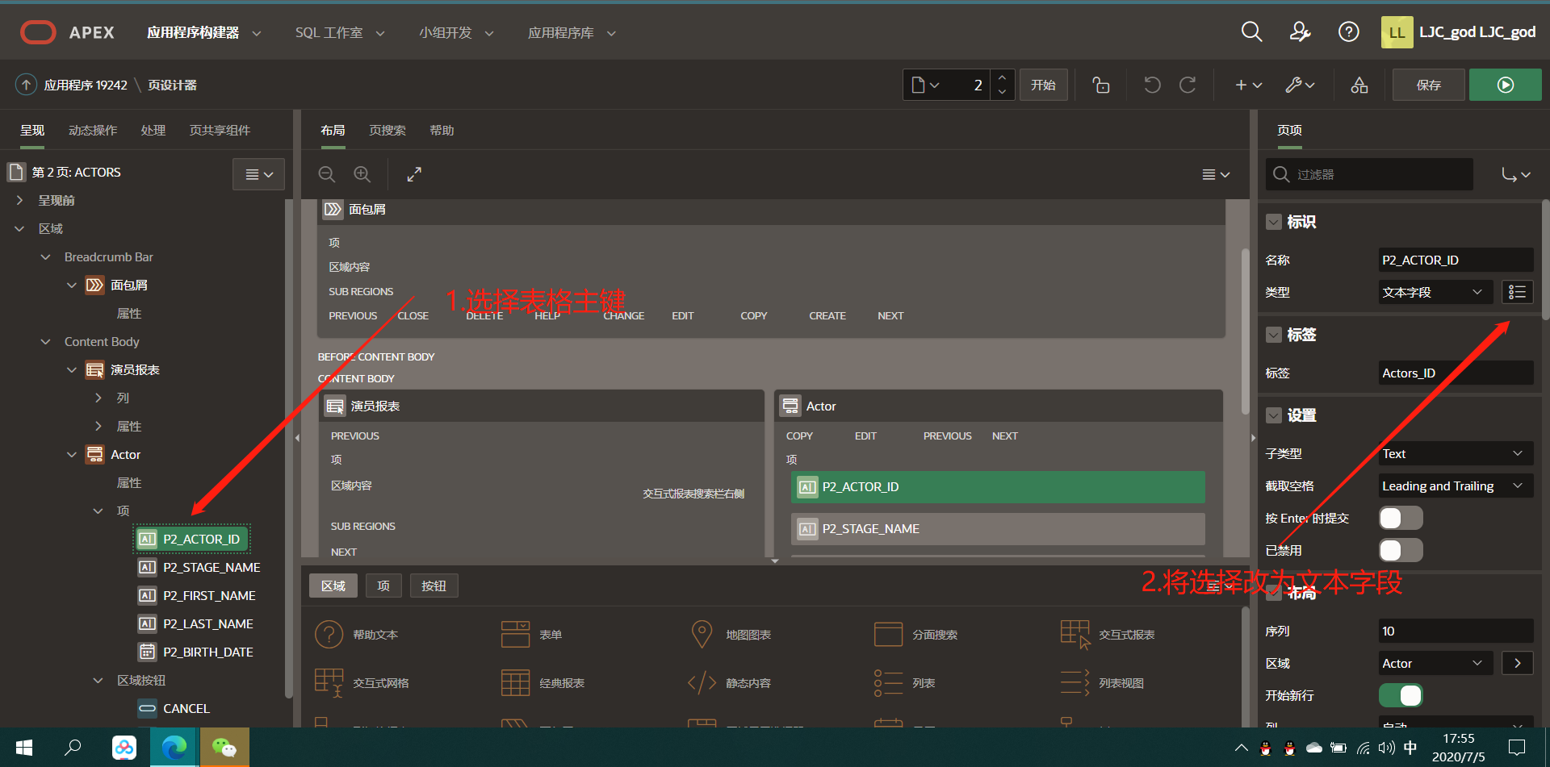Switch to the Page Search (页搜索) tab

387,130
